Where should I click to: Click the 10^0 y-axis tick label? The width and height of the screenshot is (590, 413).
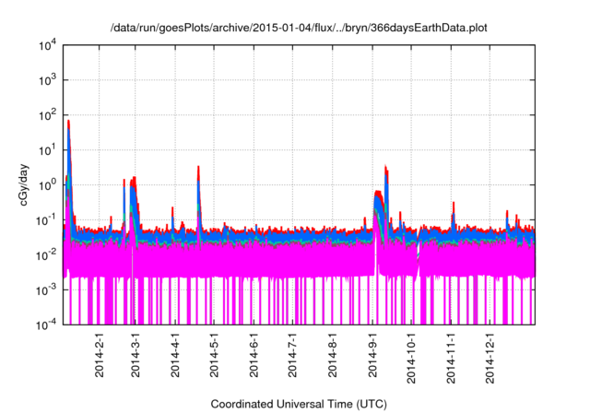point(46,185)
